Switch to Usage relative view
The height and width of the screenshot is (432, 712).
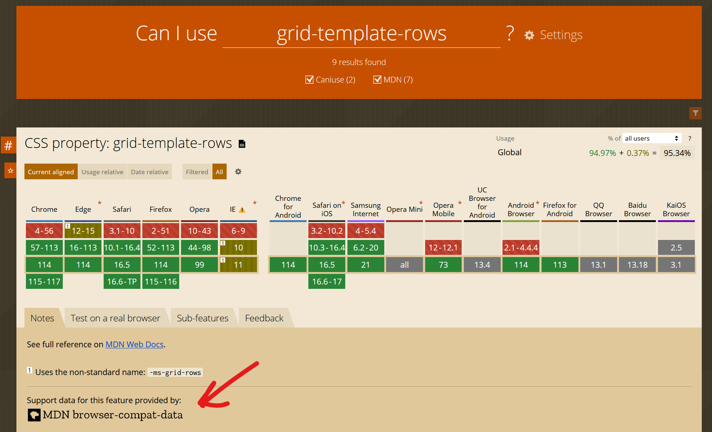[x=102, y=172]
